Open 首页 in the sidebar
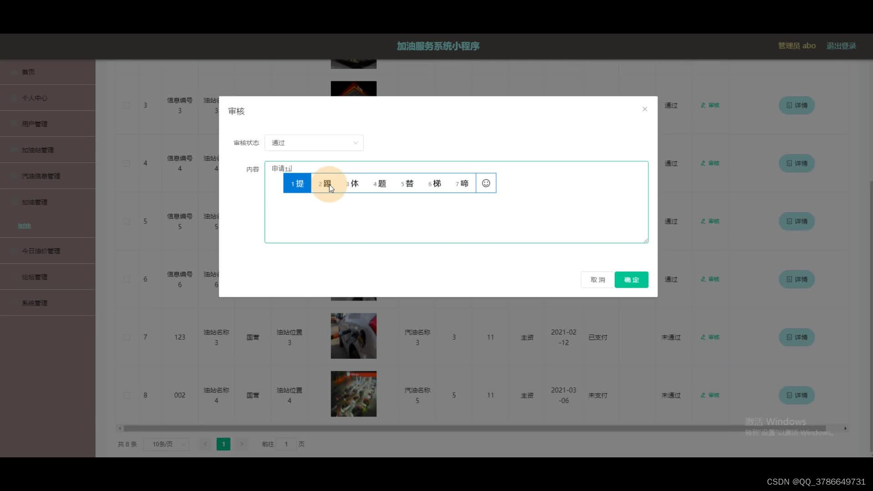The height and width of the screenshot is (491, 873). (48, 72)
